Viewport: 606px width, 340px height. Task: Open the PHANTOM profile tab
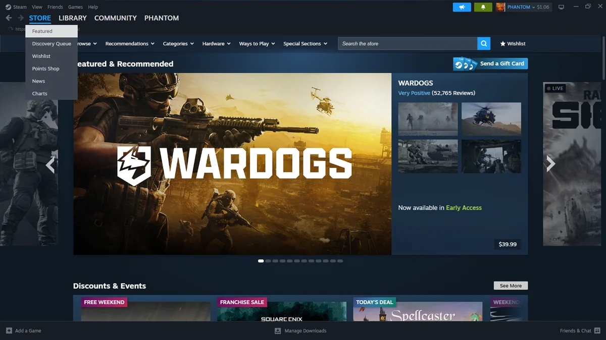(x=162, y=18)
